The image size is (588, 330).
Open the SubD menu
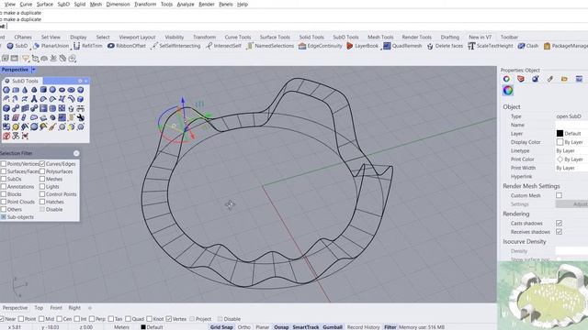pyautogui.click(x=63, y=4)
